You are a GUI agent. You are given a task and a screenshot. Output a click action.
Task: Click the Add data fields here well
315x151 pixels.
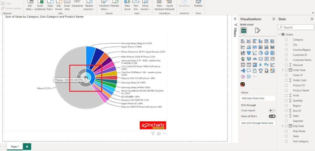pos(257,98)
